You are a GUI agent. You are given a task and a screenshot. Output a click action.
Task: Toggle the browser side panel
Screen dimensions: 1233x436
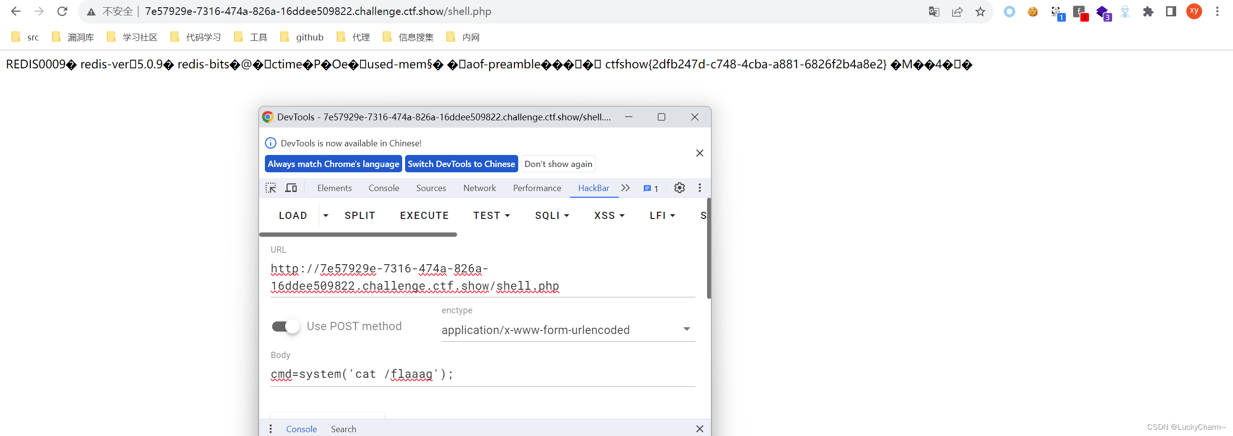point(1171,12)
